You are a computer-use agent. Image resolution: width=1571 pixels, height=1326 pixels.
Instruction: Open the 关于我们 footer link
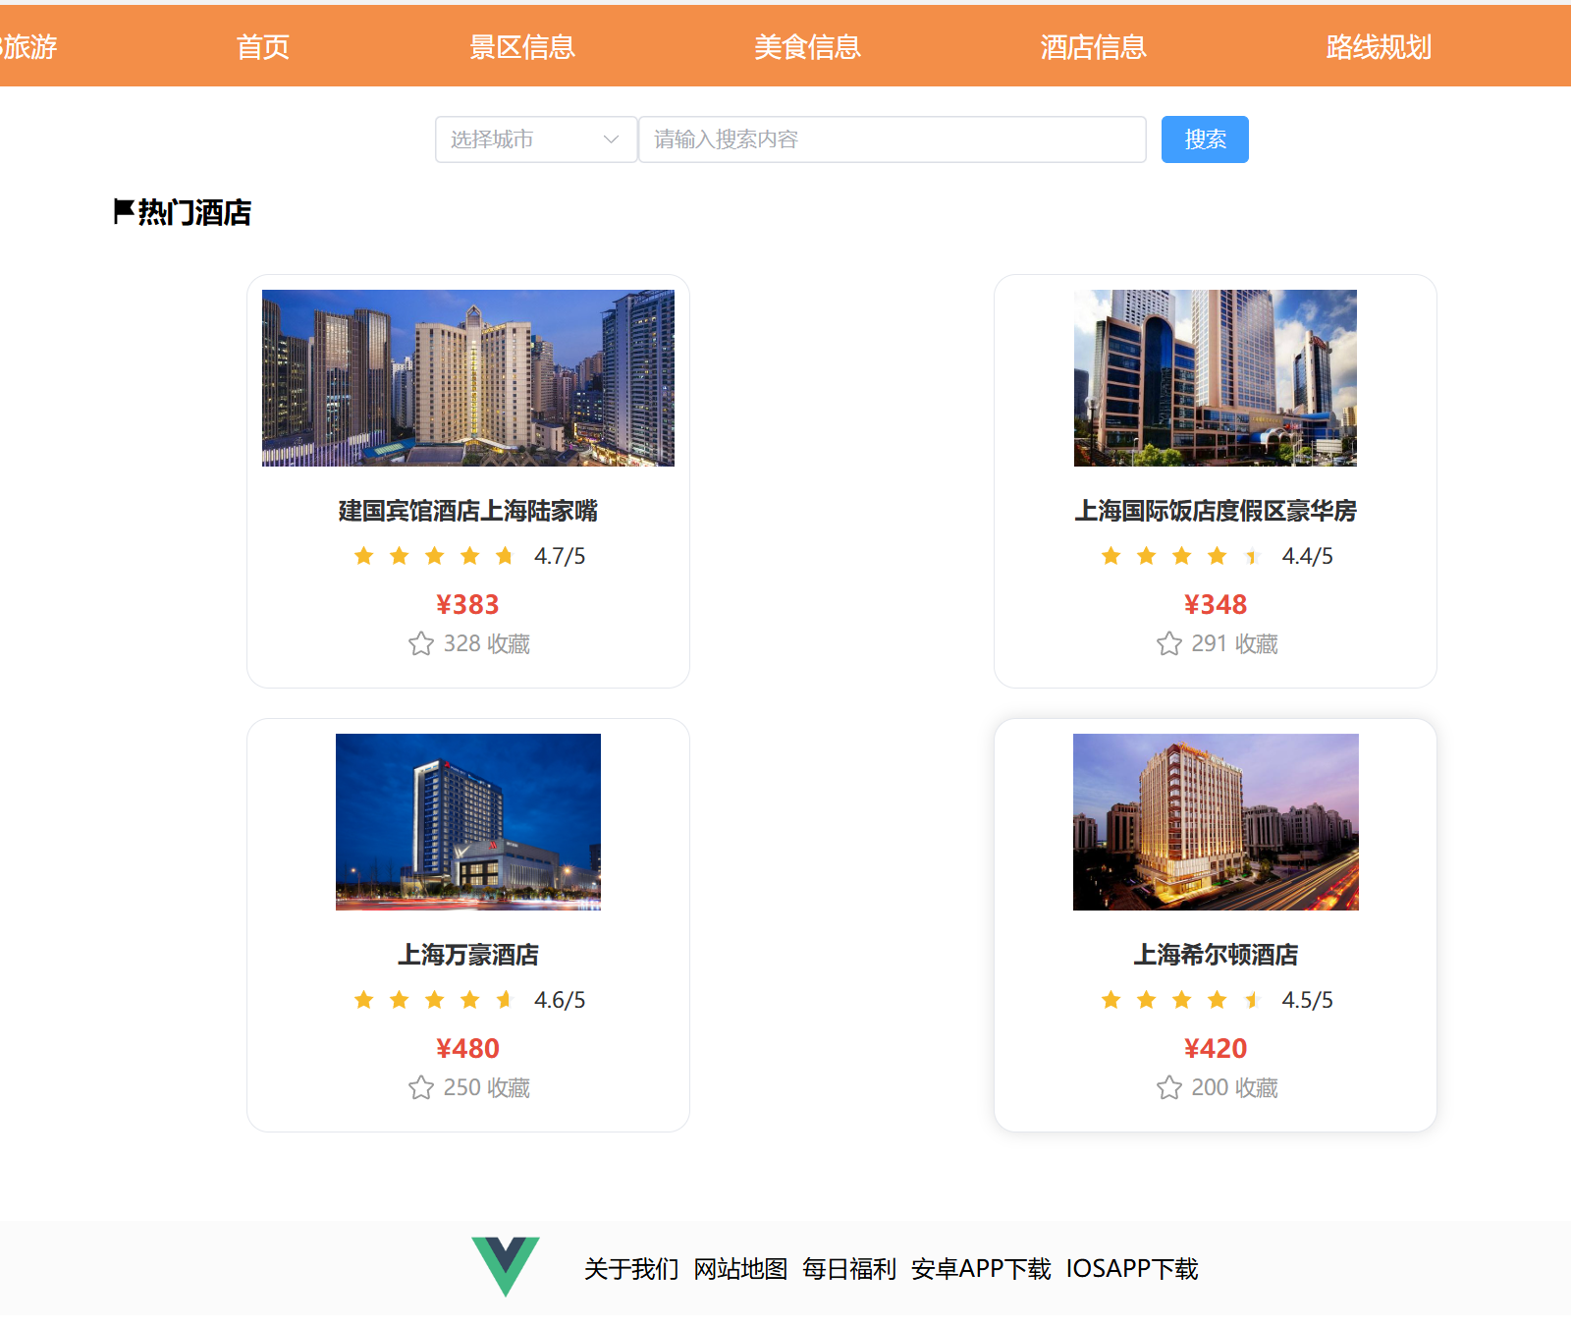pyautogui.click(x=631, y=1269)
